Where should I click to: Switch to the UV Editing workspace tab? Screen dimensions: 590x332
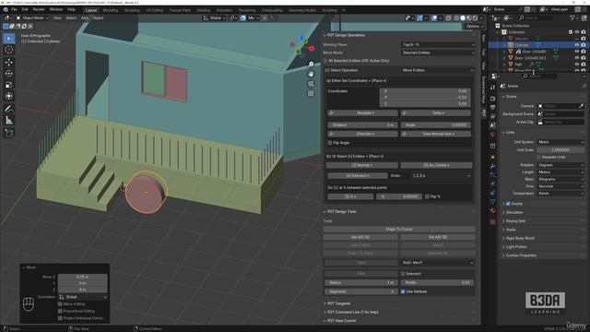(x=155, y=10)
